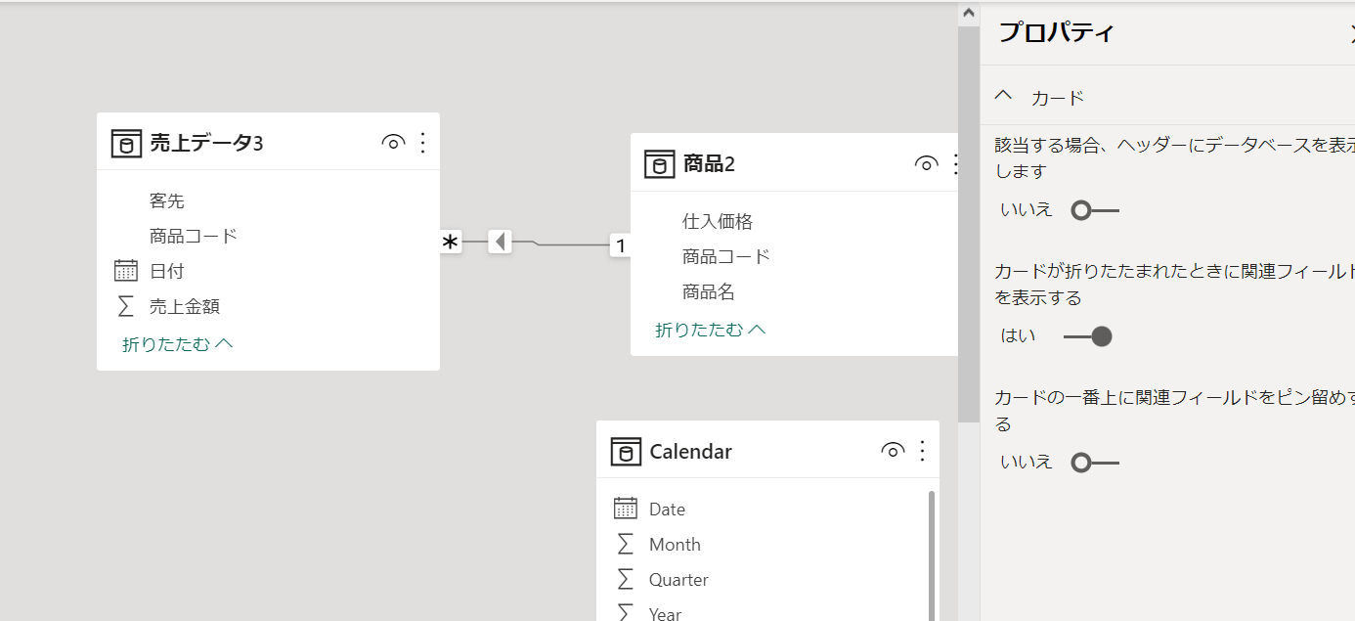Enable pin related fields to top toggle

pyautogui.click(x=1094, y=463)
